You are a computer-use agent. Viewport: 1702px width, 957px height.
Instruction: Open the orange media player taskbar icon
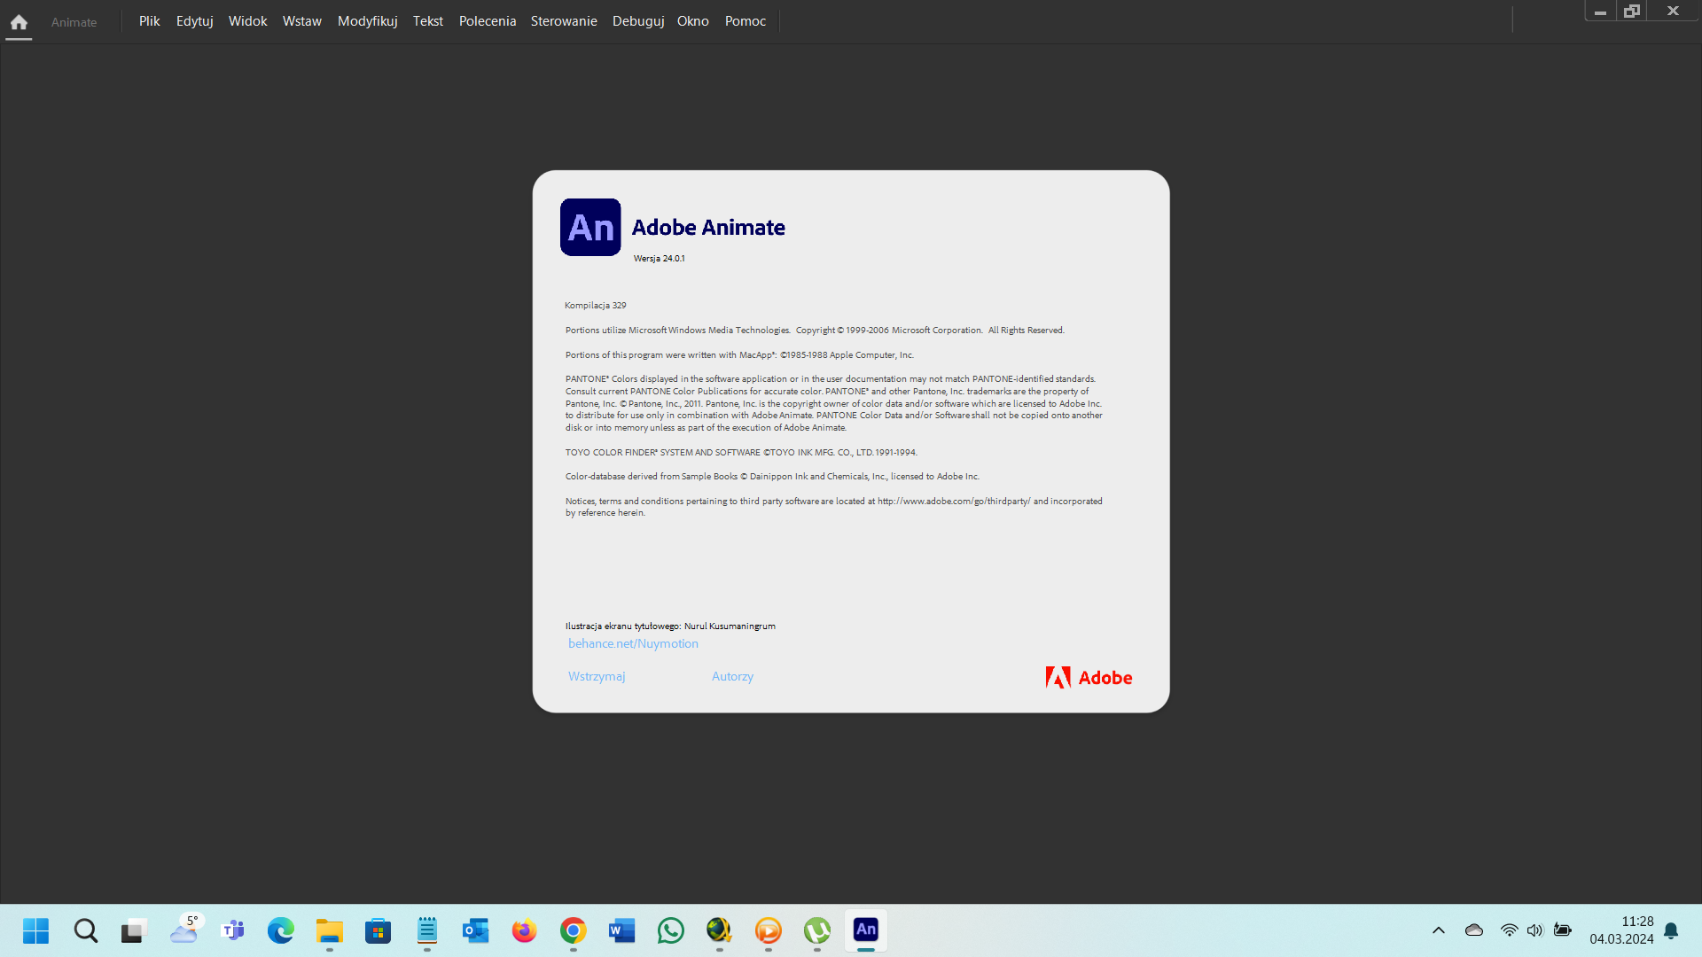tap(769, 930)
